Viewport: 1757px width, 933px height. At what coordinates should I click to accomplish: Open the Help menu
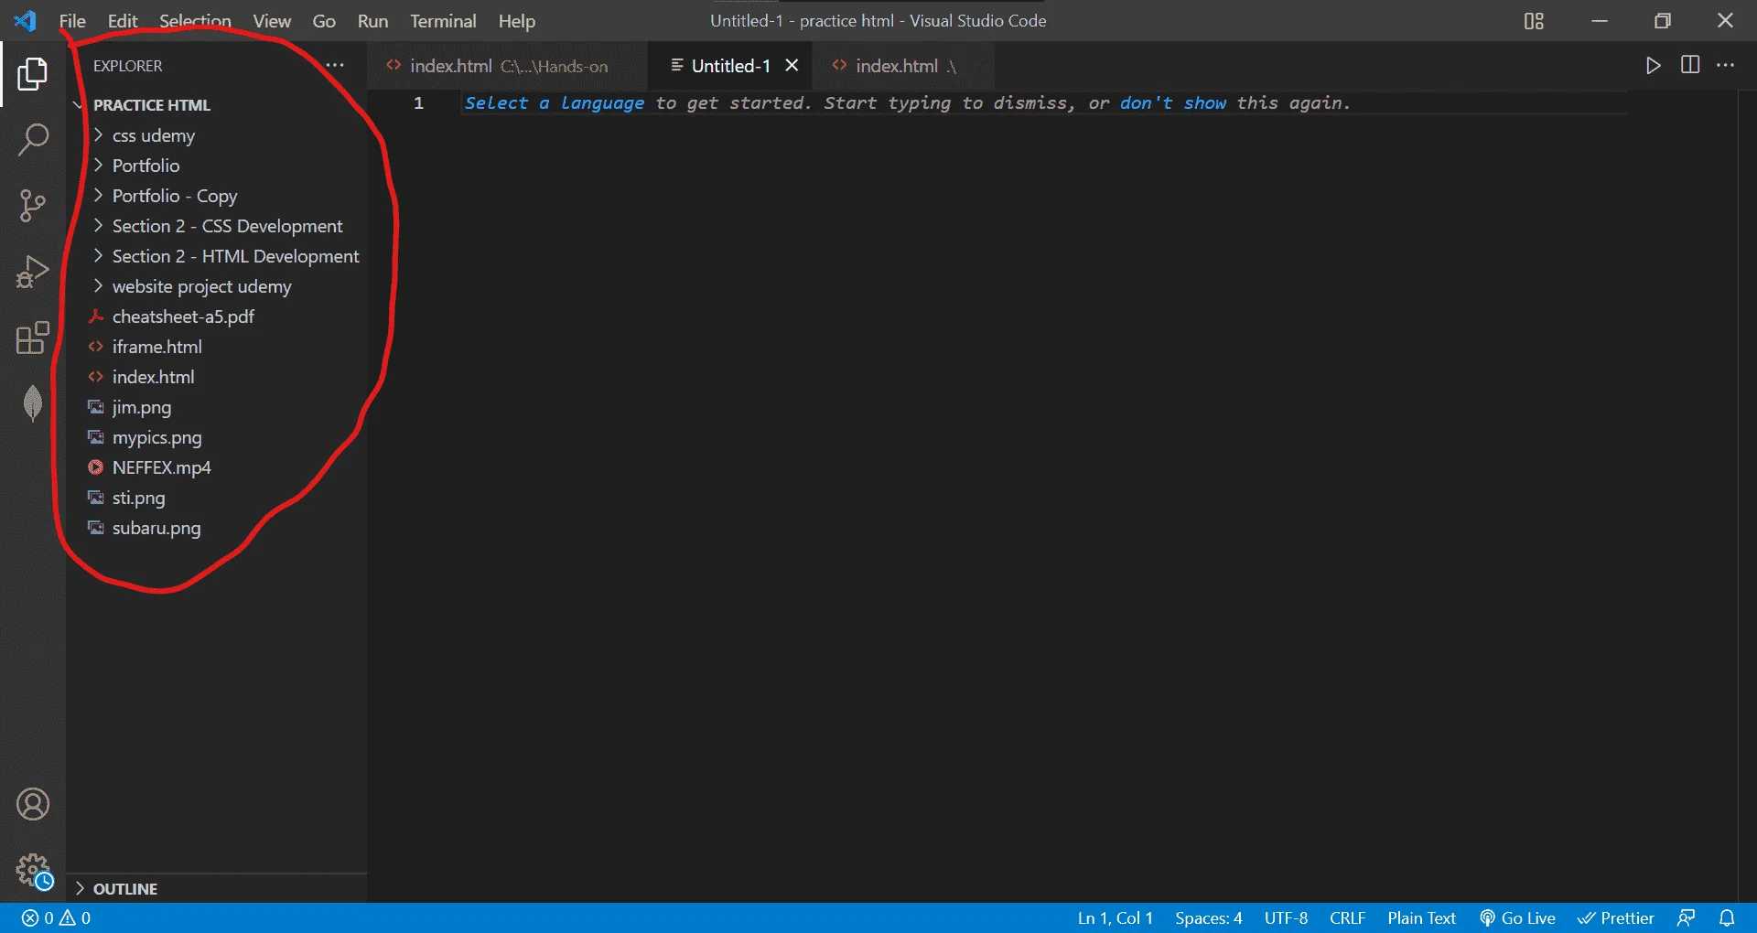coord(516,21)
